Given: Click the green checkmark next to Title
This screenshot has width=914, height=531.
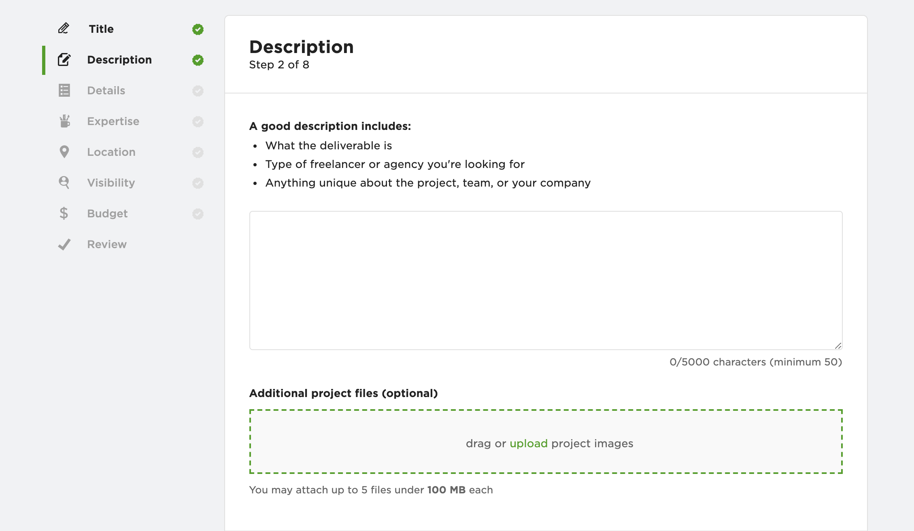Looking at the screenshot, I should coord(198,29).
